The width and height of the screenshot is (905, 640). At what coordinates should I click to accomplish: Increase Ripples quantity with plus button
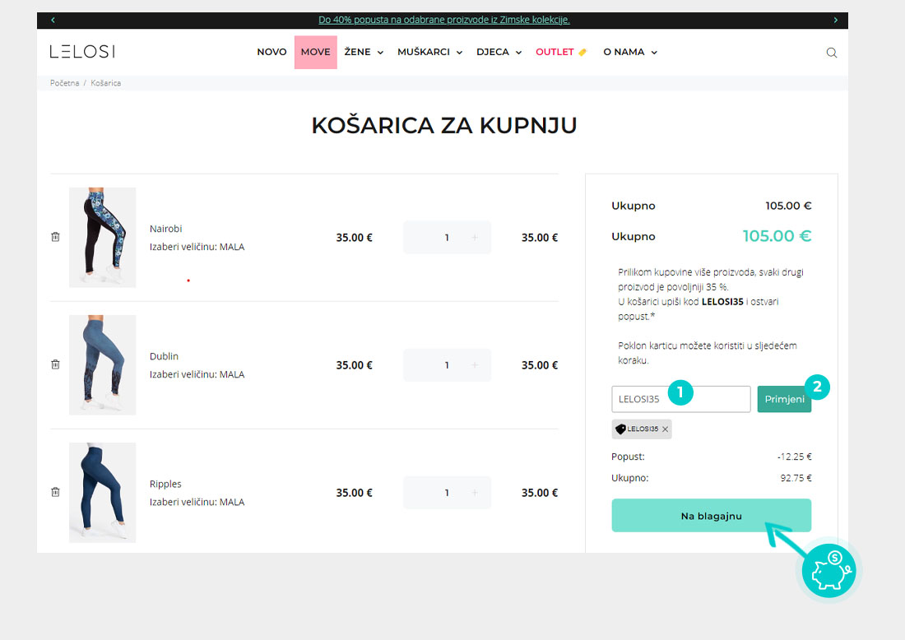coord(475,493)
